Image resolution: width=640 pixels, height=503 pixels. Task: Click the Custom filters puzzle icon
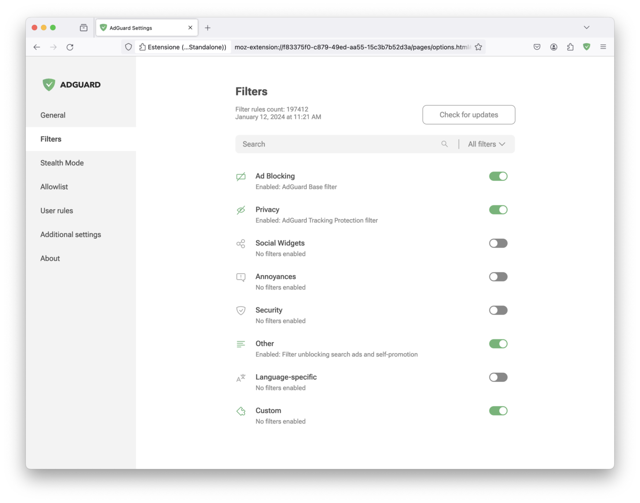(x=241, y=411)
